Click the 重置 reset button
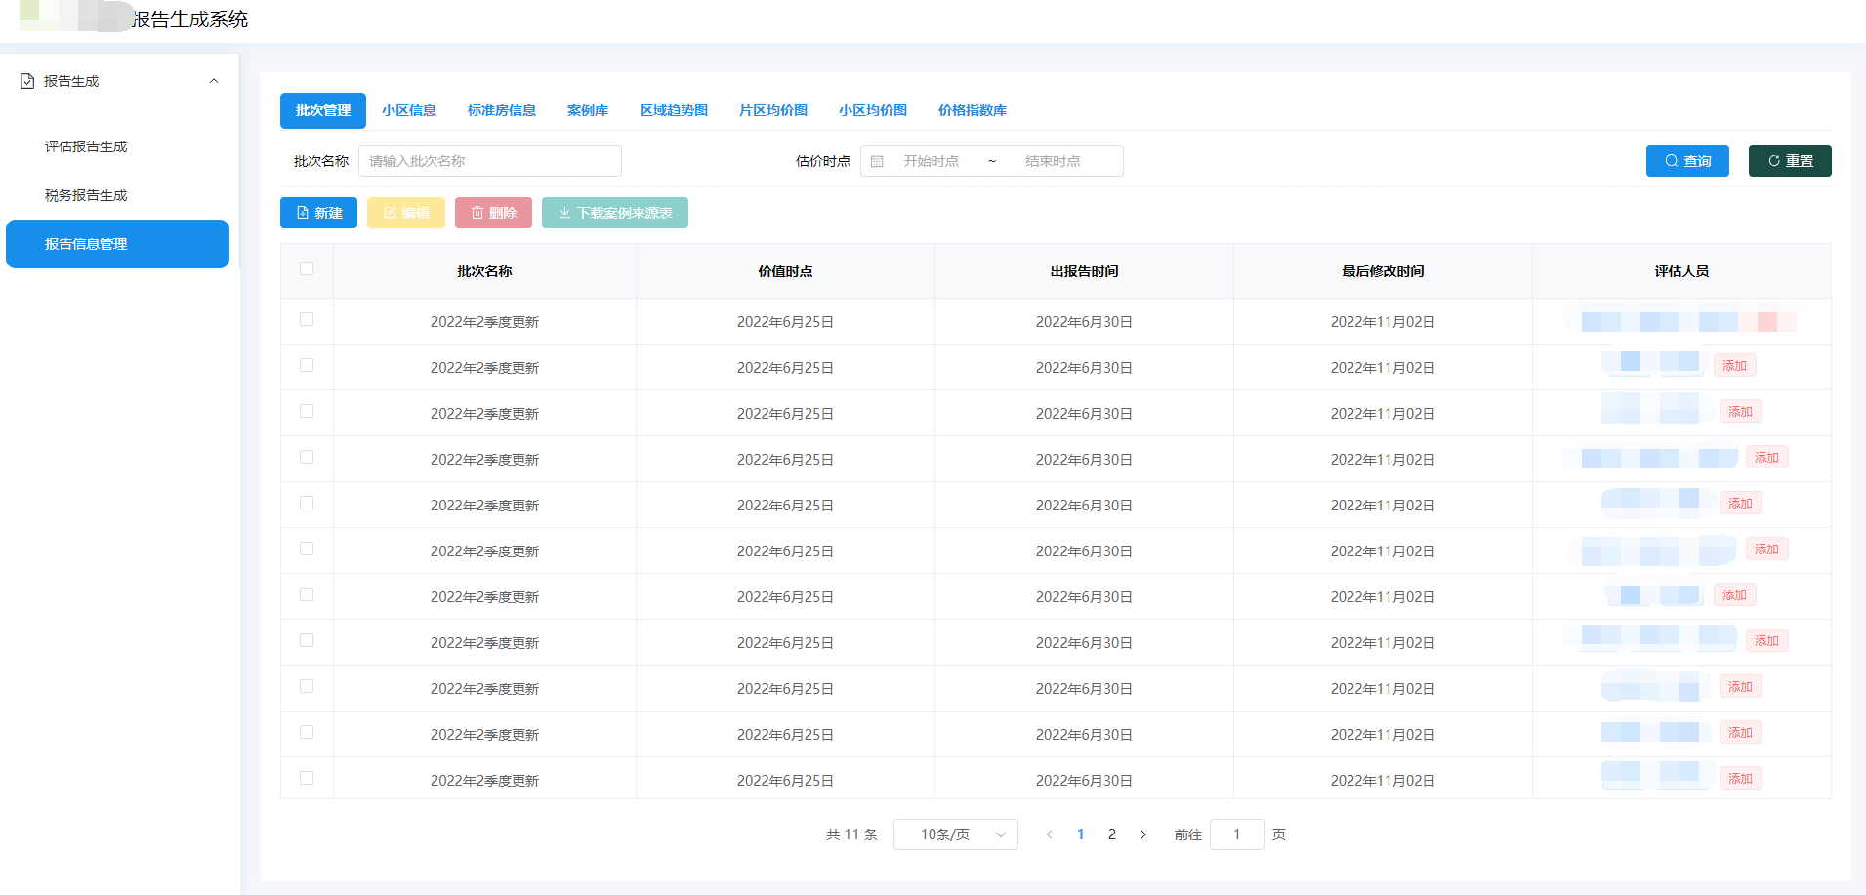The width and height of the screenshot is (1866, 895). pyautogui.click(x=1790, y=161)
